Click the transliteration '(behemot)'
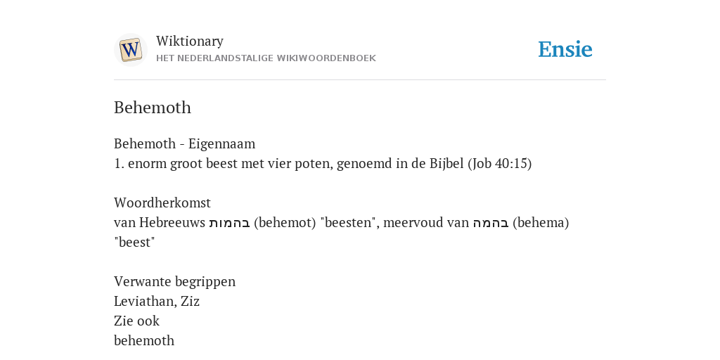 pyautogui.click(x=285, y=223)
